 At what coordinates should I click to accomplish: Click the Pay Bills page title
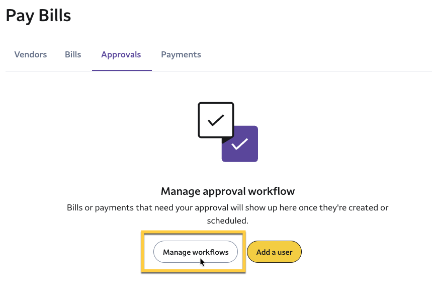click(x=38, y=16)
